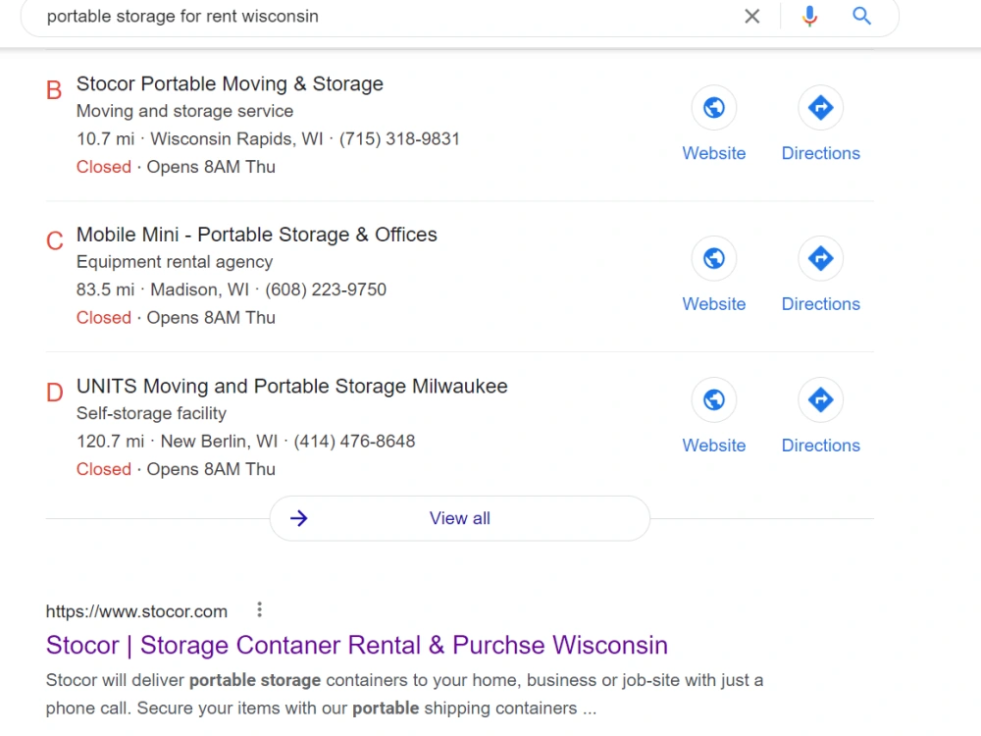The height and width of the screenshot is (736, 981).
Task: Click the arrow in View all button
Action: [x=299, y=518]
